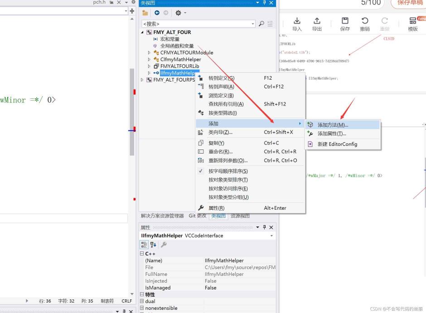Expand the dual property row
This screenshot has height=313, width=426.
(x=142, y=301)
